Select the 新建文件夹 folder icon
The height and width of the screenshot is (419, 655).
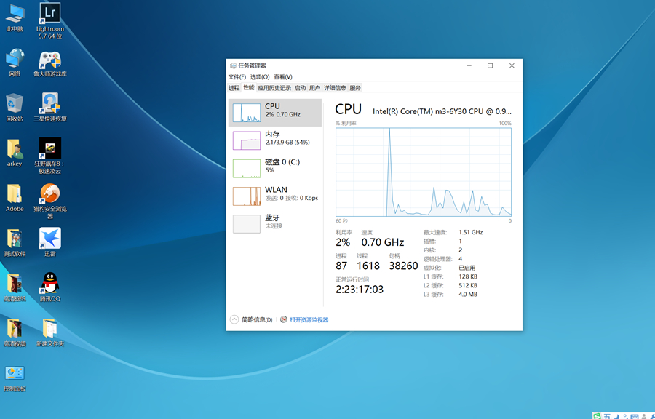coord(50,332)
